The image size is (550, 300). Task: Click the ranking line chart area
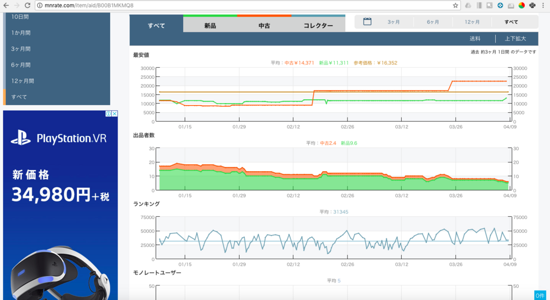(333, 238)
